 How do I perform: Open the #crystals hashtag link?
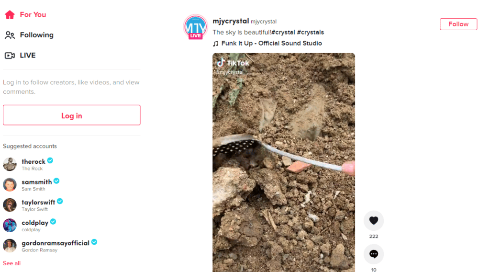pyautogui.click(x=310, y=32)
